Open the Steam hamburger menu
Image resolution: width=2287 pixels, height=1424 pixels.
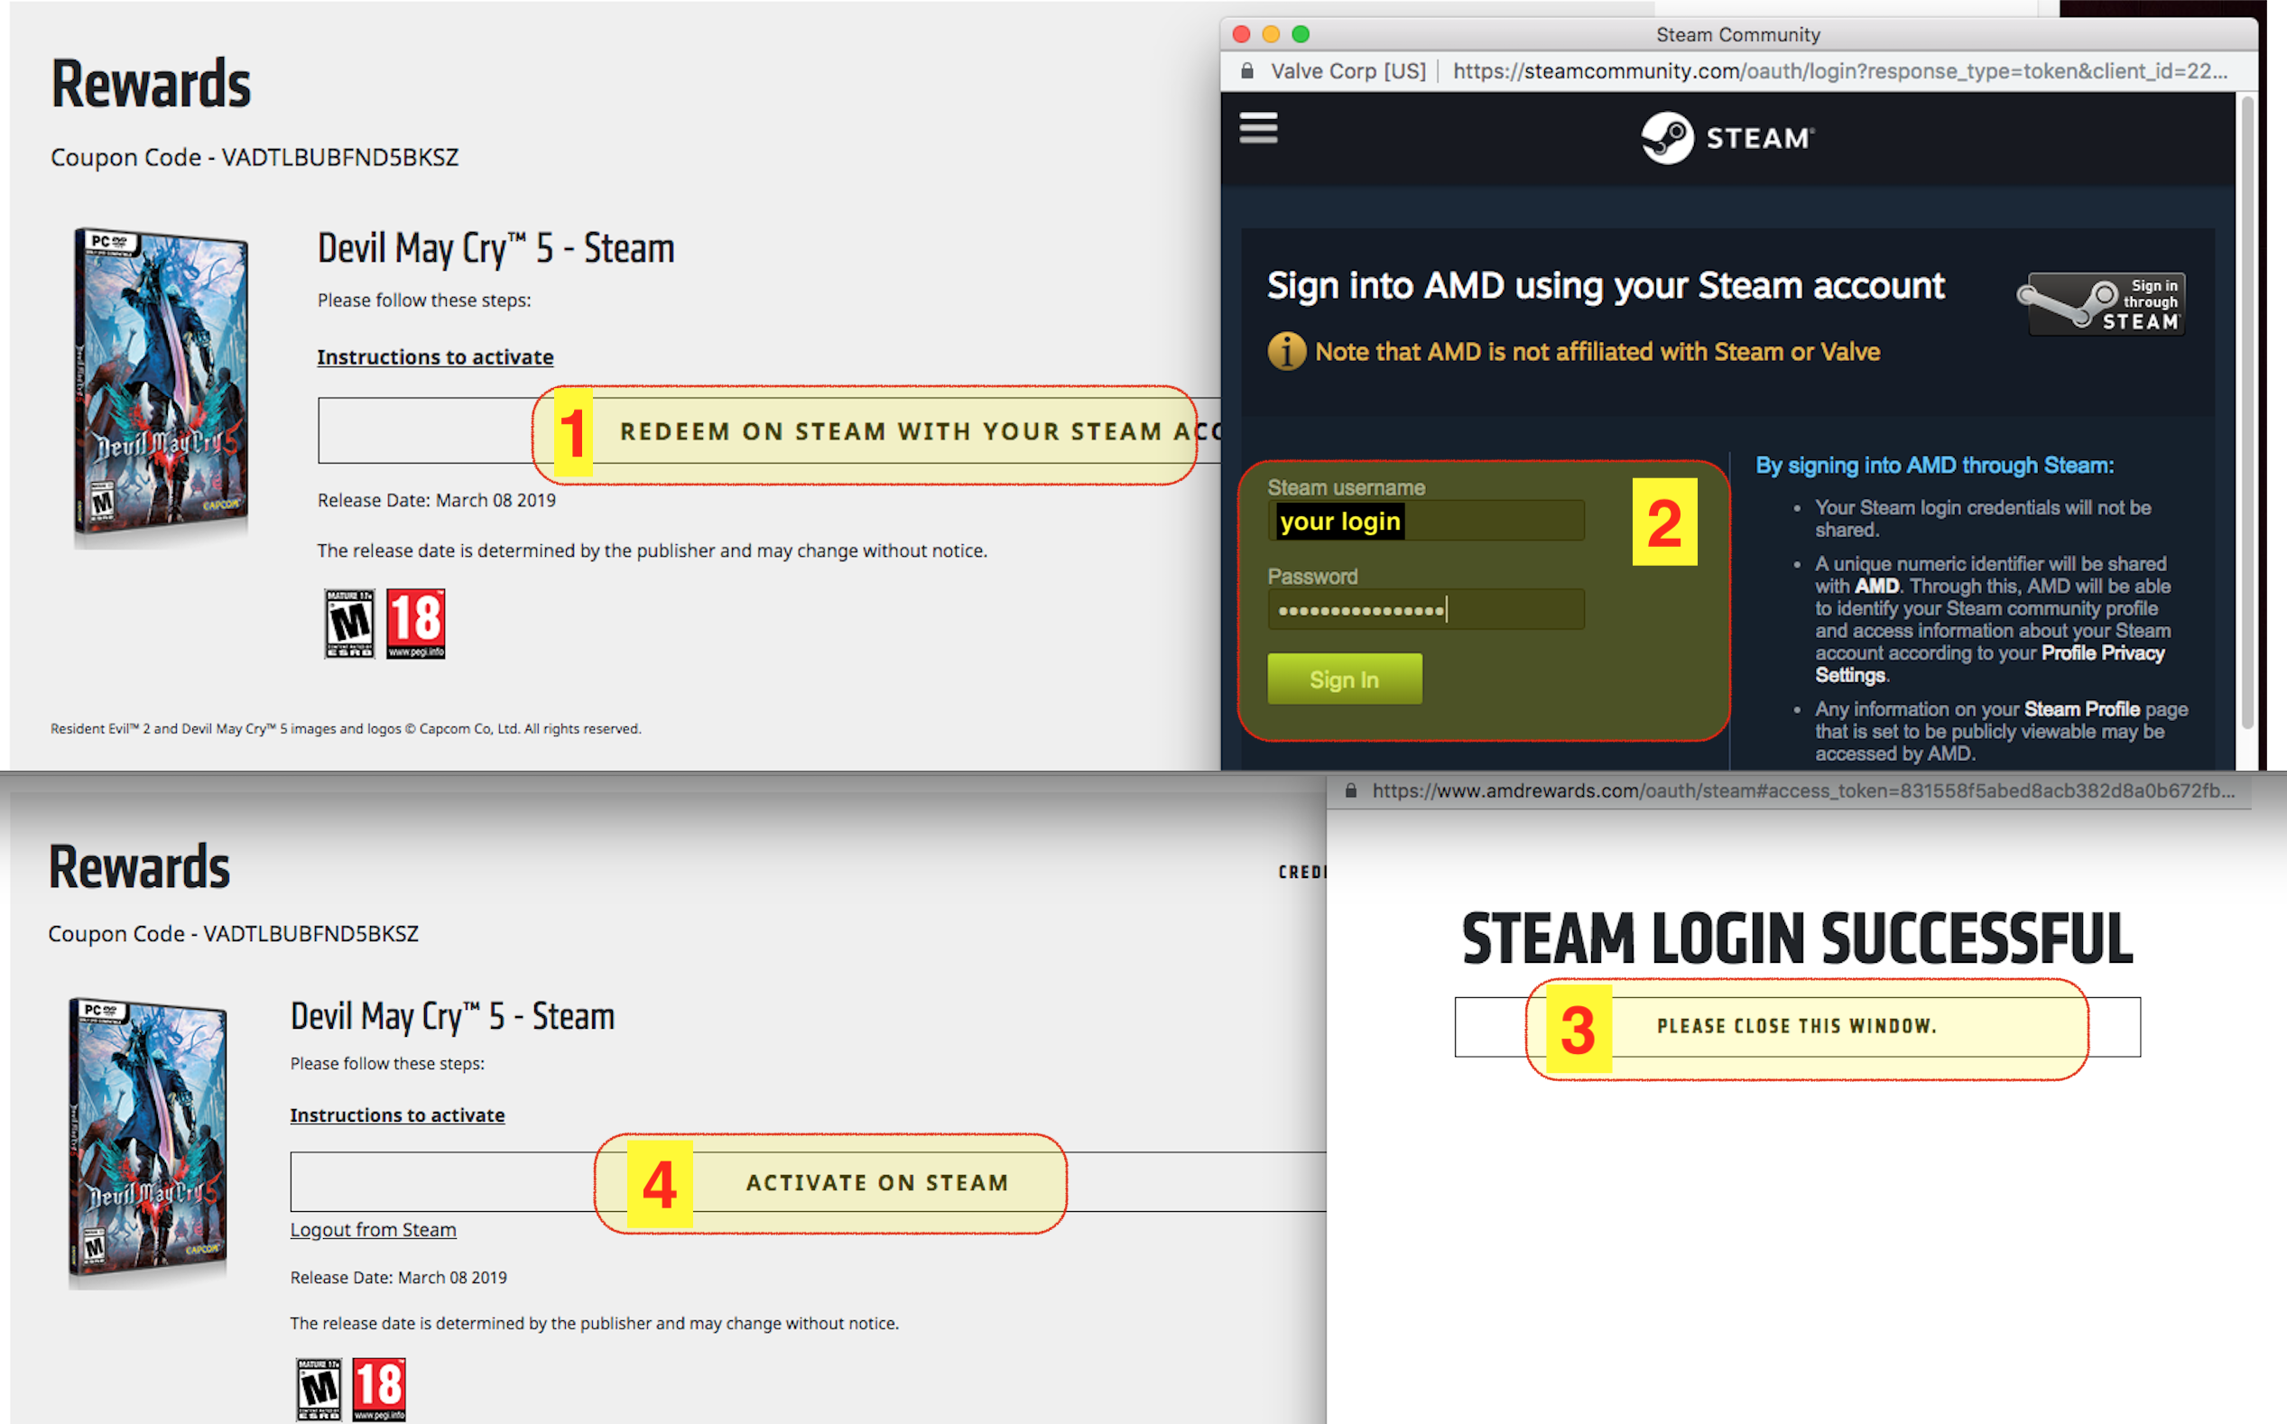click(1257, 128)
